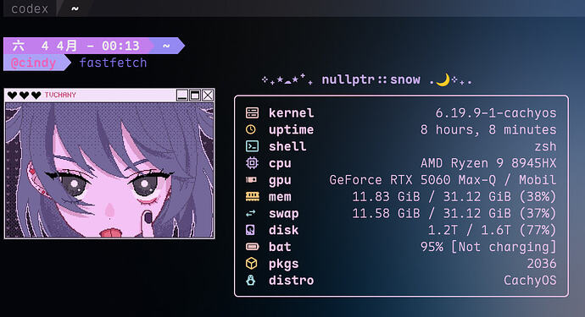Click the nullptr::snow title text
Image resolution: width=585 pixels, height=317 pixels.
coord(371,79)
